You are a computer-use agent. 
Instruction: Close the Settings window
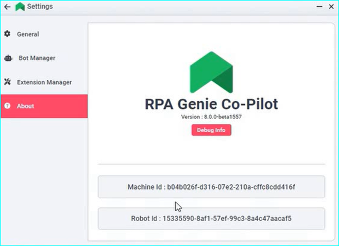tap(331, 7)
